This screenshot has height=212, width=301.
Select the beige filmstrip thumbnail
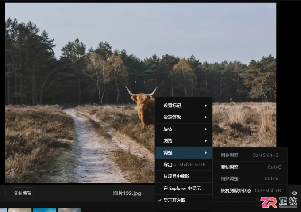tap(20, 210)
